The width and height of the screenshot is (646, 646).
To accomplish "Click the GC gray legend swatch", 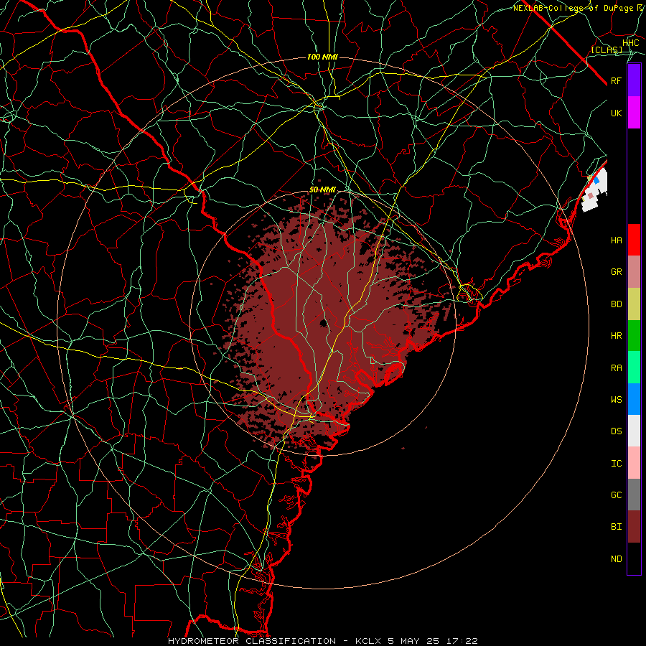I will tap(634, 495).
